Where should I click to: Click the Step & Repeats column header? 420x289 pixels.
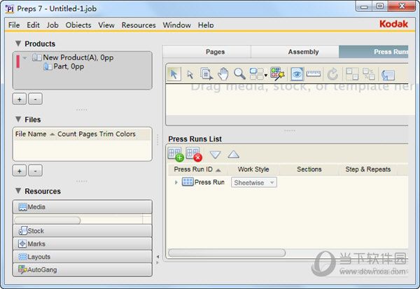click(367, 169)
